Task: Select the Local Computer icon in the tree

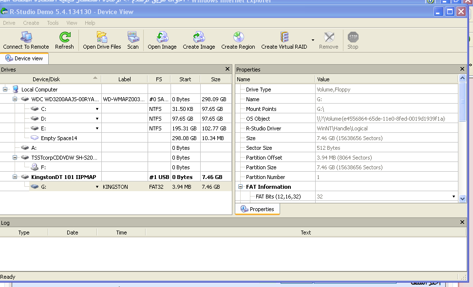Action: 16,89
